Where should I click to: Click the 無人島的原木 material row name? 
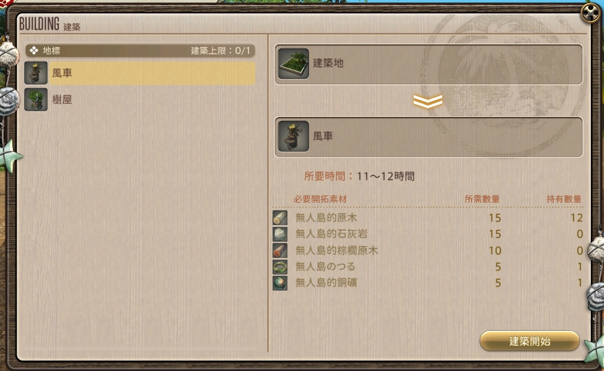(x=326, y=218)
